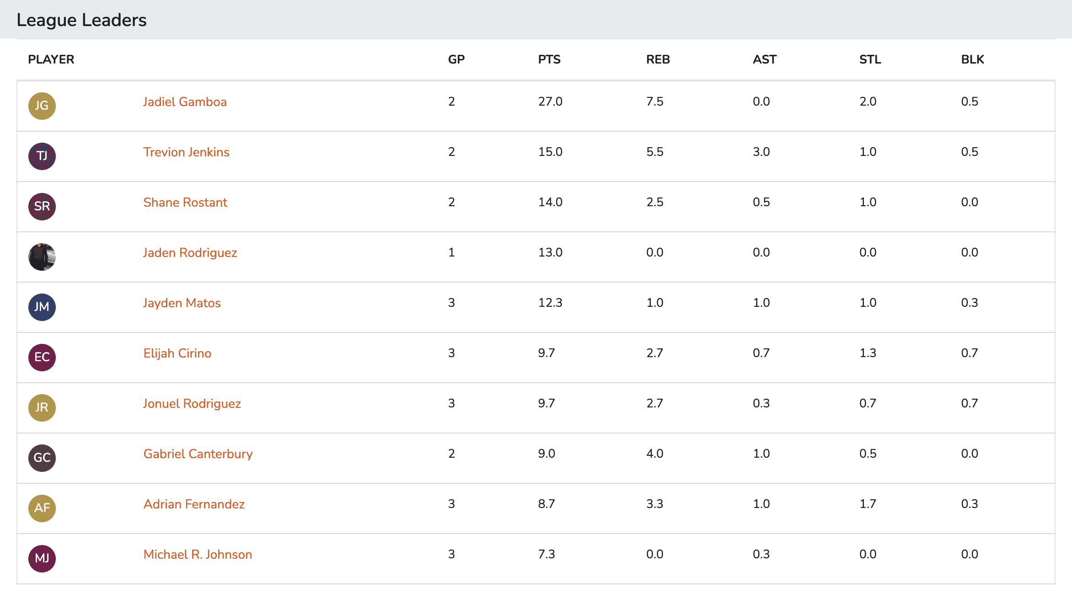Click Jayden Matos' JM avatar icon

[x=42, y=307]
